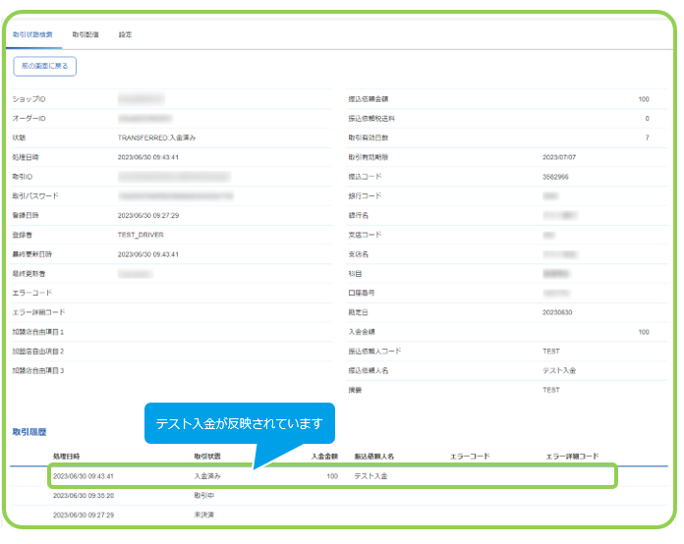Select the 振込コード value 3582966

(x=555, y=177)
